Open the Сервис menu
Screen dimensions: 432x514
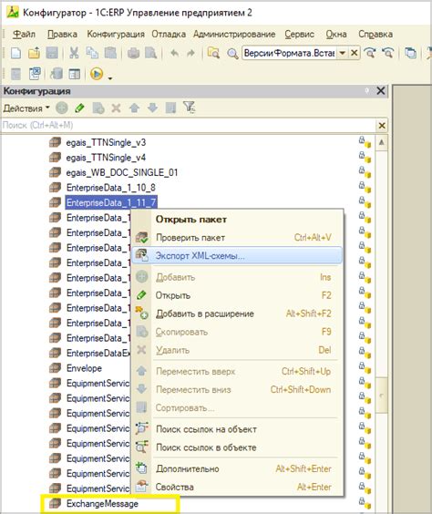click(x=299, y=34)
